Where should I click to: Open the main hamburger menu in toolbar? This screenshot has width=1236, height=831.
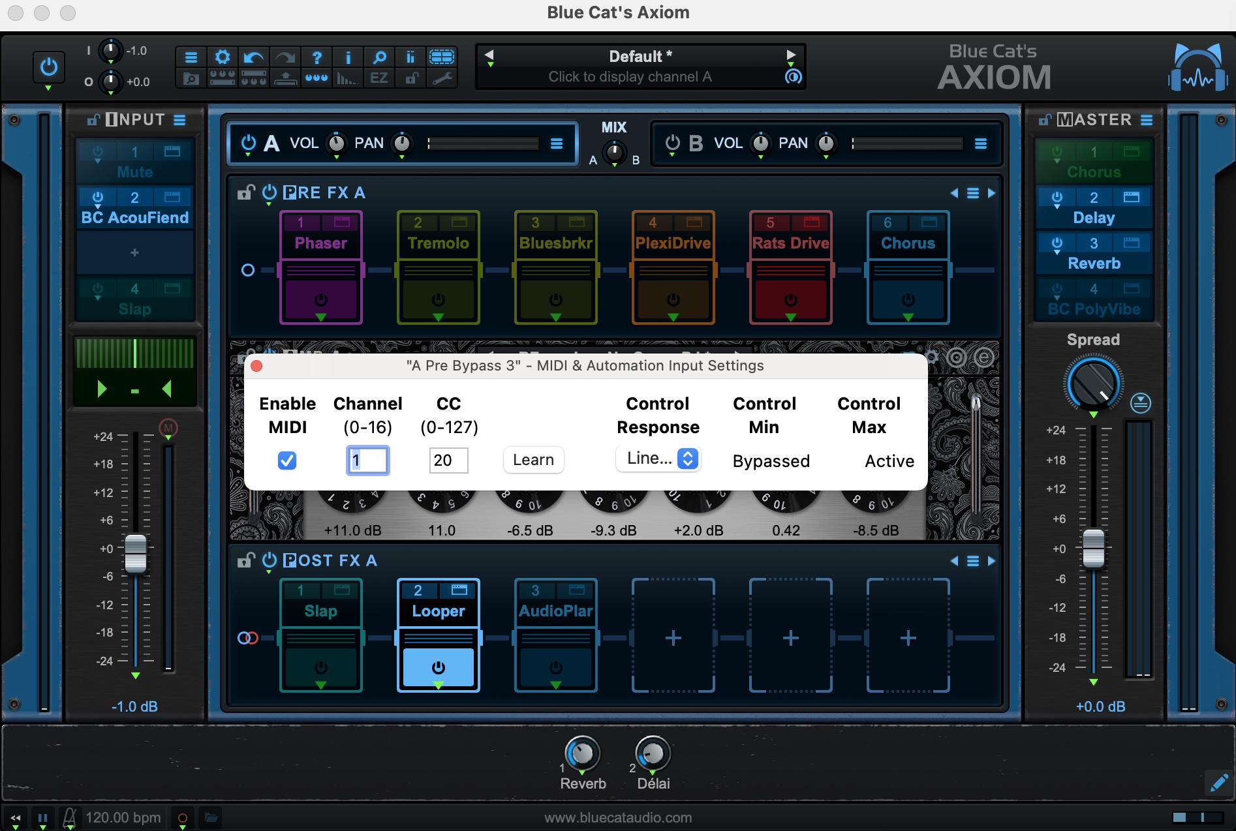coord(191,57)
